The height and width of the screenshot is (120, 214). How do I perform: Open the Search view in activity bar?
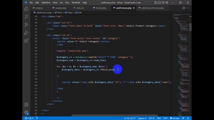(26, 17)
